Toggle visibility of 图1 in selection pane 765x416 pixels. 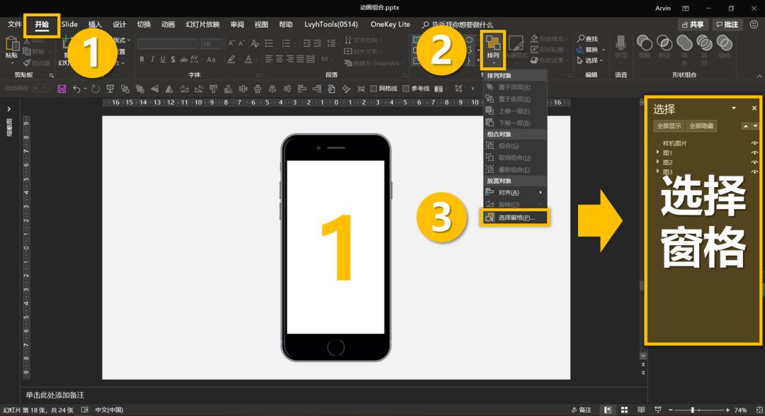(x=754, y=152)
